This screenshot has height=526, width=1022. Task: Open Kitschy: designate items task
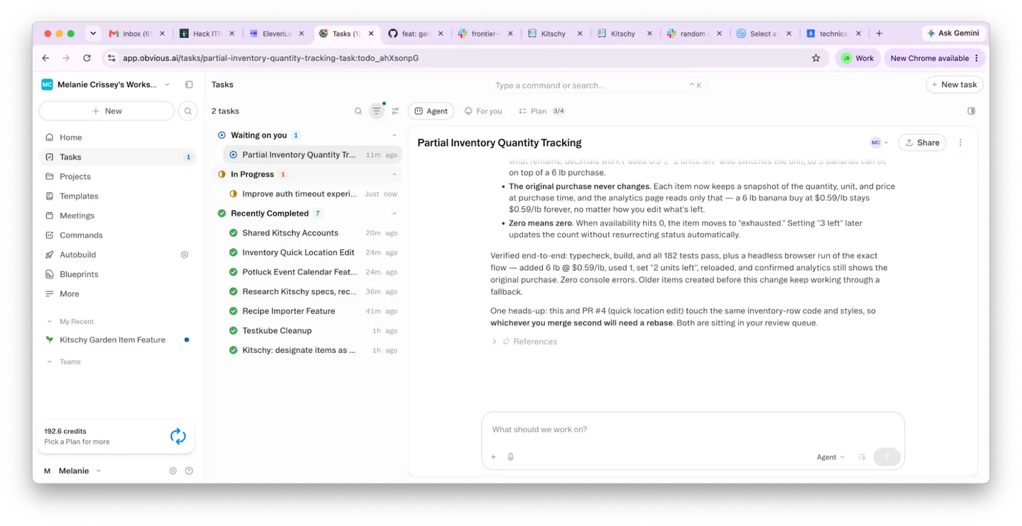312,350
